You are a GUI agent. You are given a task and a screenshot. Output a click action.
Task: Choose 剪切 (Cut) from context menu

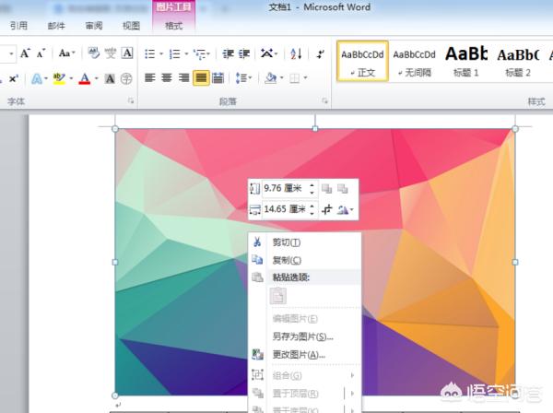click(x=287, y=242)
